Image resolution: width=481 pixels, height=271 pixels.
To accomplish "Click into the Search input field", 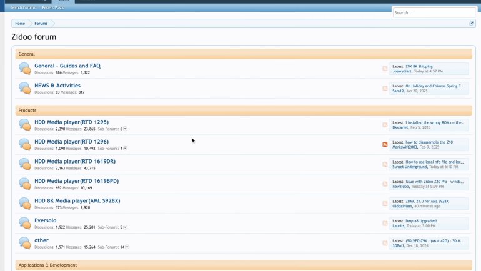I will click(x=434, y=12).
